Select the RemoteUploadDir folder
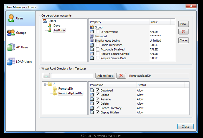Viewport: 203px width, 138px height. coord(70,93)
